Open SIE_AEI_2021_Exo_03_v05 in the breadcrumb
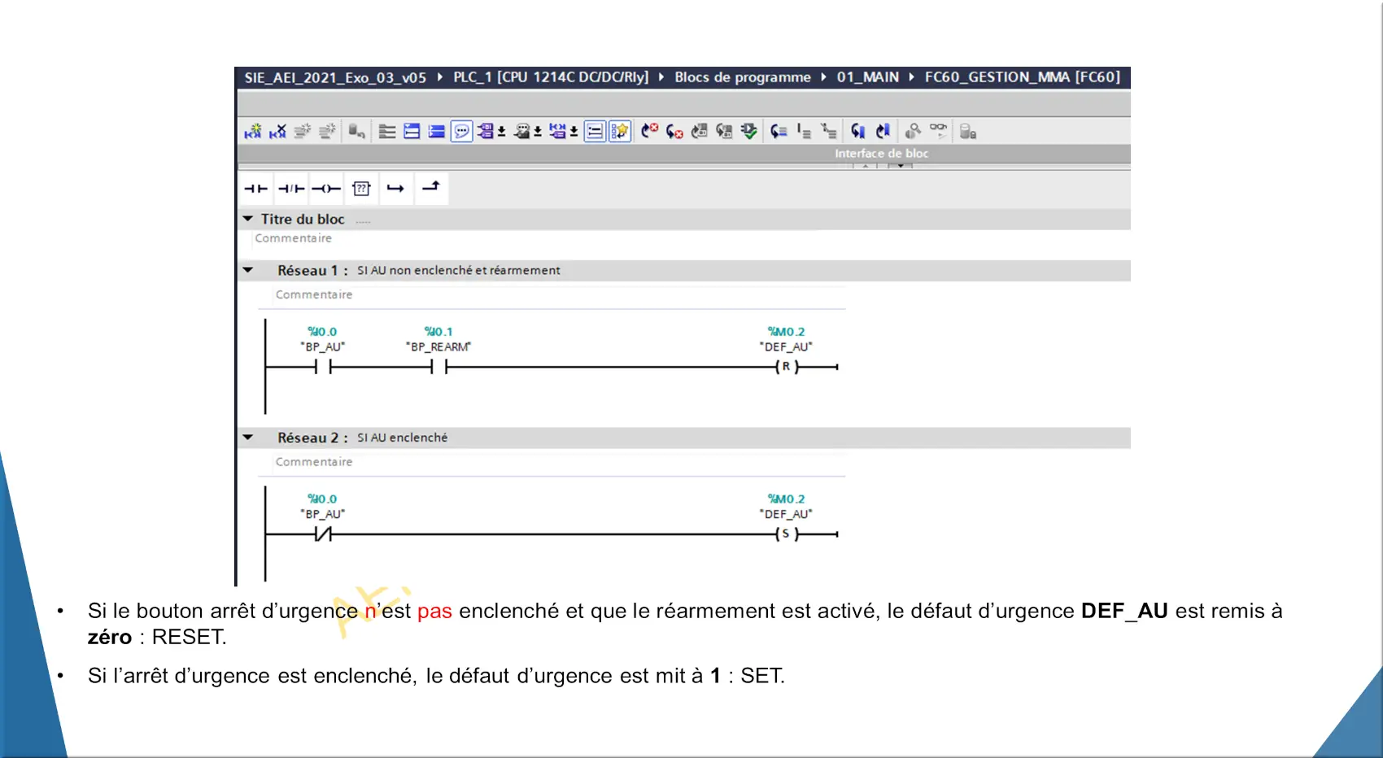This screenshot has height=758, width=1383. click(x=335, y=77)
